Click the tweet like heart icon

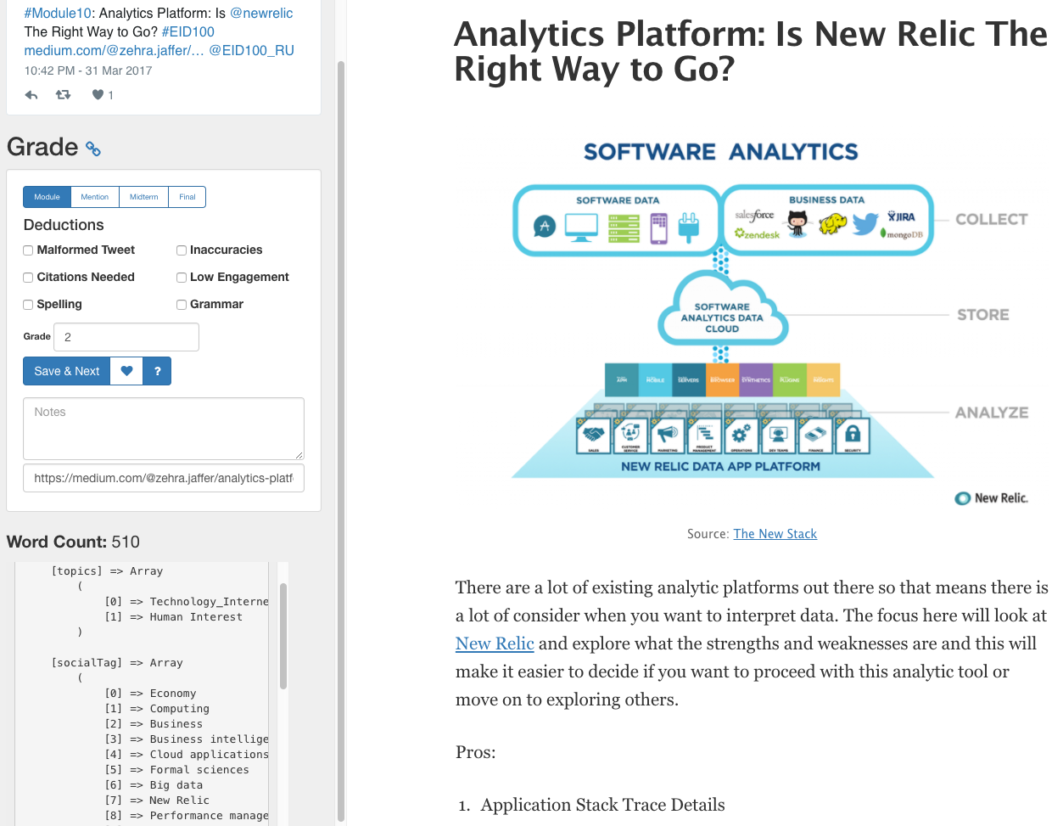98,95
